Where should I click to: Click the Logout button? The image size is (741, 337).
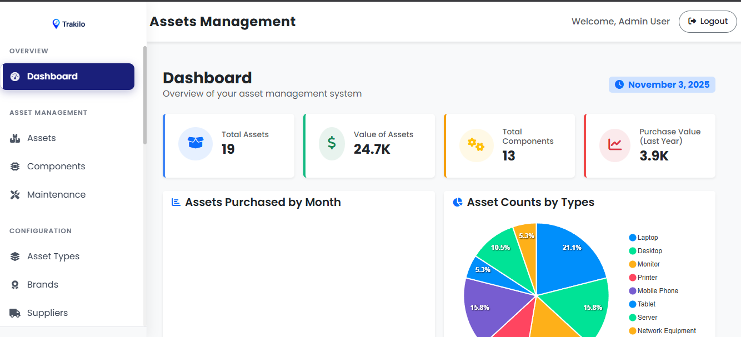(708, 21)
